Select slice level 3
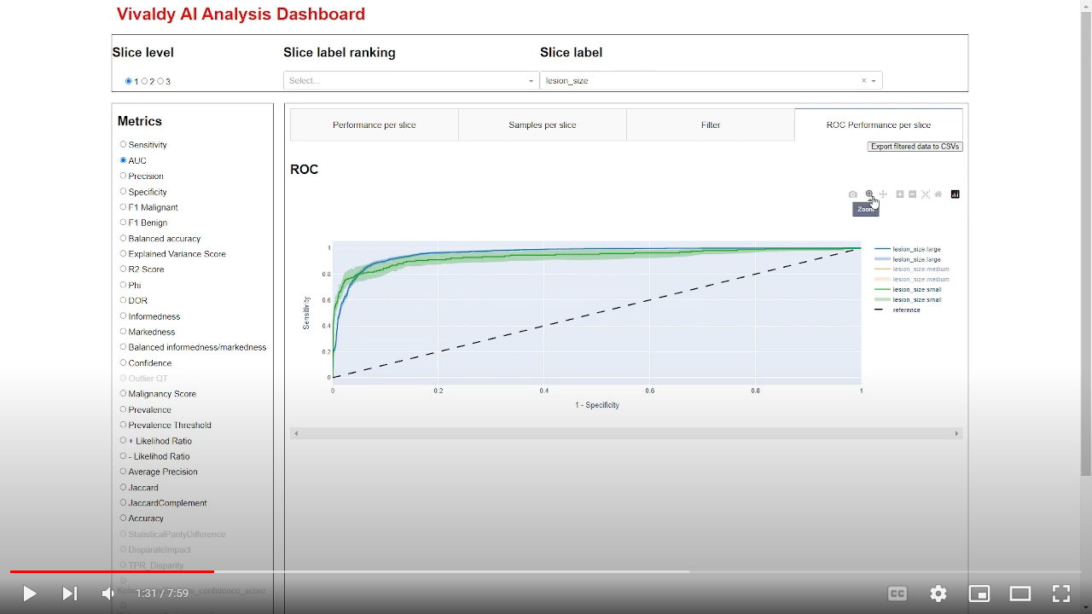1092x614 pixels. [x=160, y=82]
